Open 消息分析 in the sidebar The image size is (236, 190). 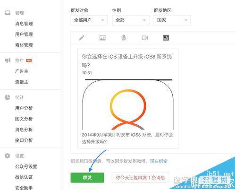tap(24, 130)
